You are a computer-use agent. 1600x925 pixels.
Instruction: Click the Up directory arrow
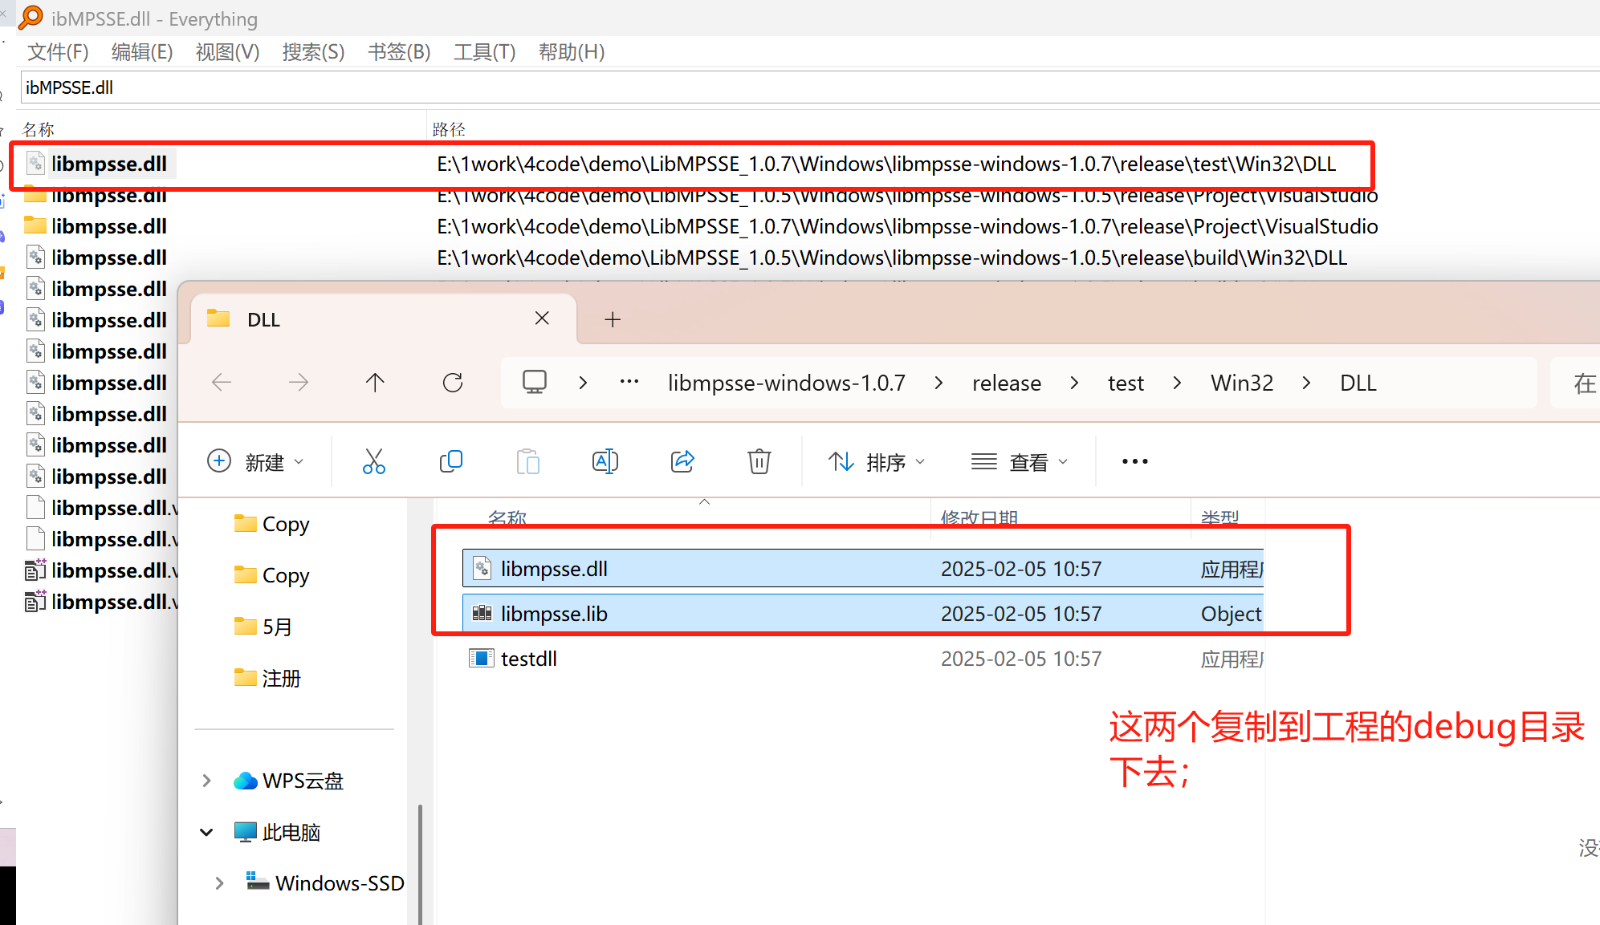(x=375, y=383)
